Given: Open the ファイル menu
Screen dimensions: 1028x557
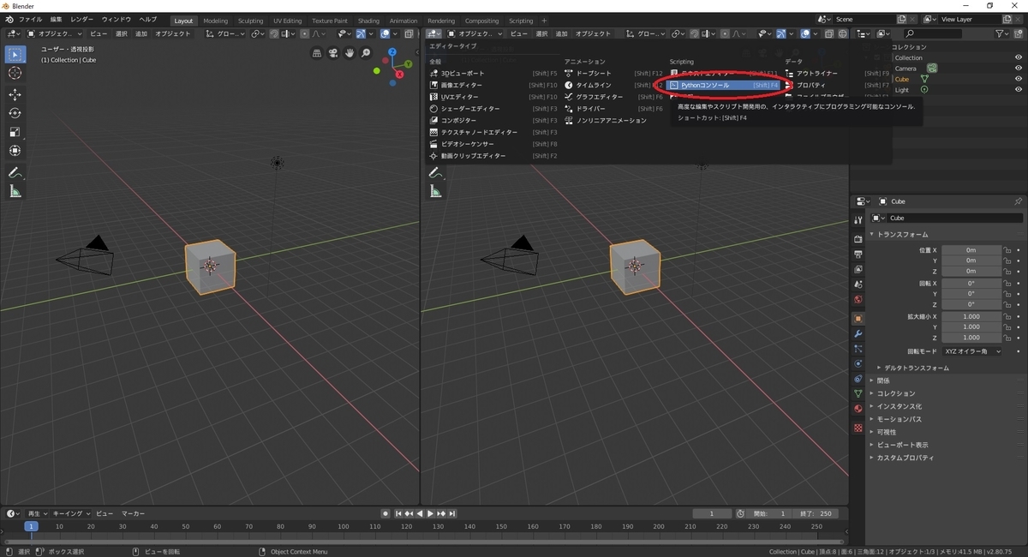Looking at the screenshot, I should 30,19.
